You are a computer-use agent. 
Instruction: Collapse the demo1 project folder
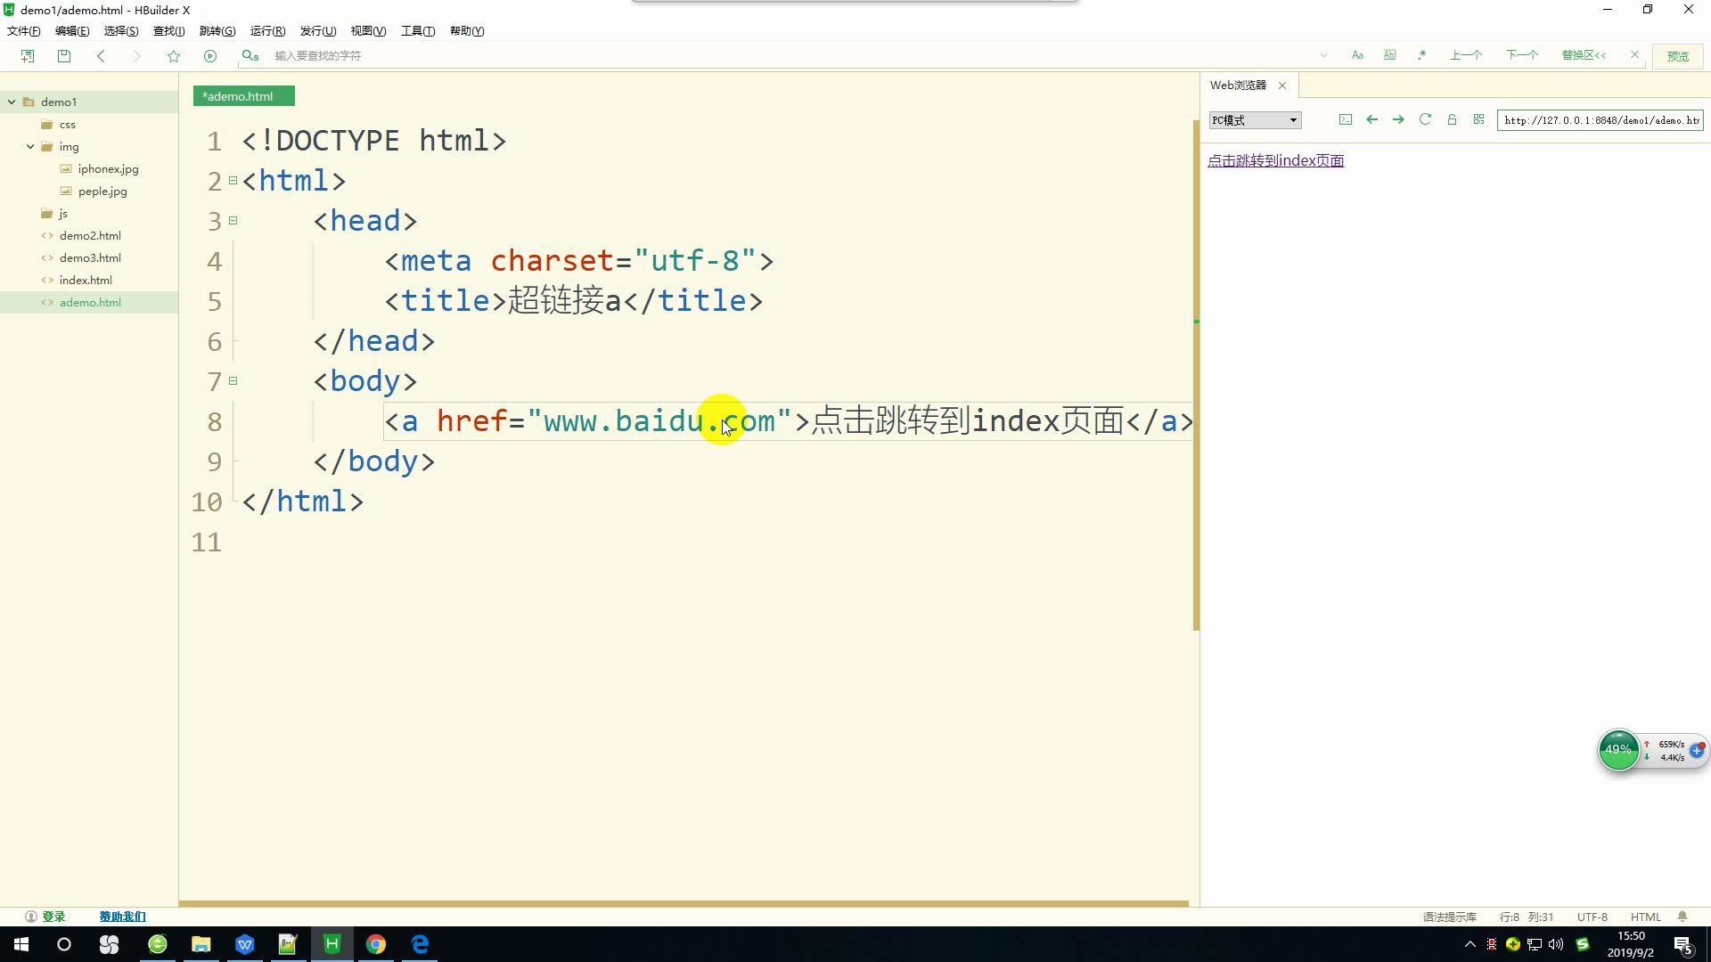12,102
